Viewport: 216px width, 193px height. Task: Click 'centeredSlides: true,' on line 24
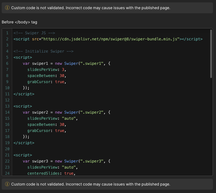pyautogui.click(x=51, y=173)
